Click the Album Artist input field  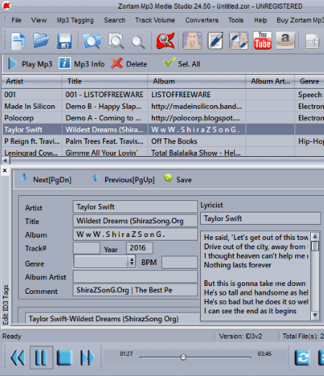(135, 277)
